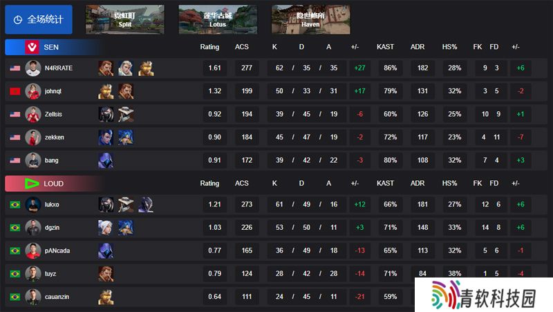Viewport: 553px width, 312px height.
Task: Open pANcada's player profile name
Action: (x=57, y=251)
